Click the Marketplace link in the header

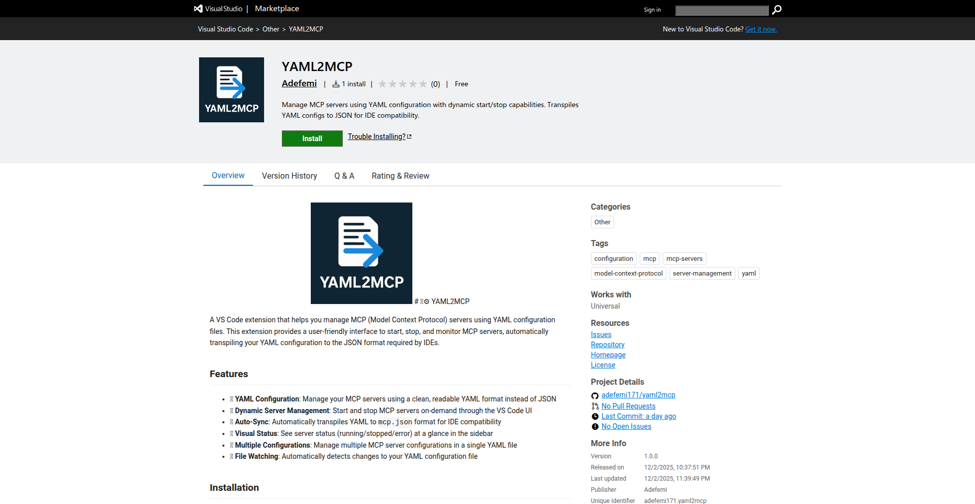(276, 9)
